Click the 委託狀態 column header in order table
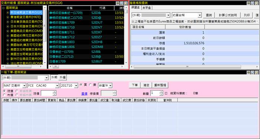The image size is (260, 139). click(x=139, y=100)
